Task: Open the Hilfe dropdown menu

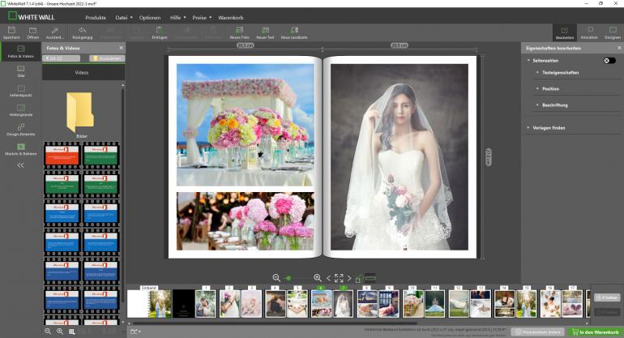Action: 177,18
